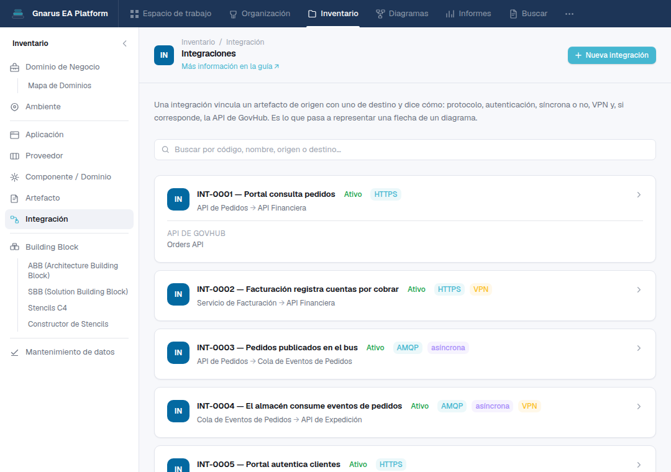Click the Artefacto document icon
Viewport: 671px width, 472px height.
pyautogui.click(x=14, y=198)
